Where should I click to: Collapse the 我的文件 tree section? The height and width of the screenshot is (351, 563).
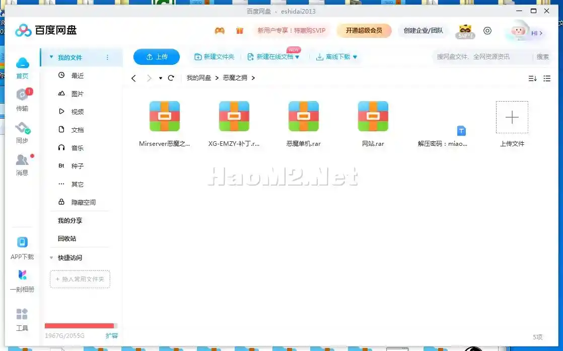click(51, 57)
